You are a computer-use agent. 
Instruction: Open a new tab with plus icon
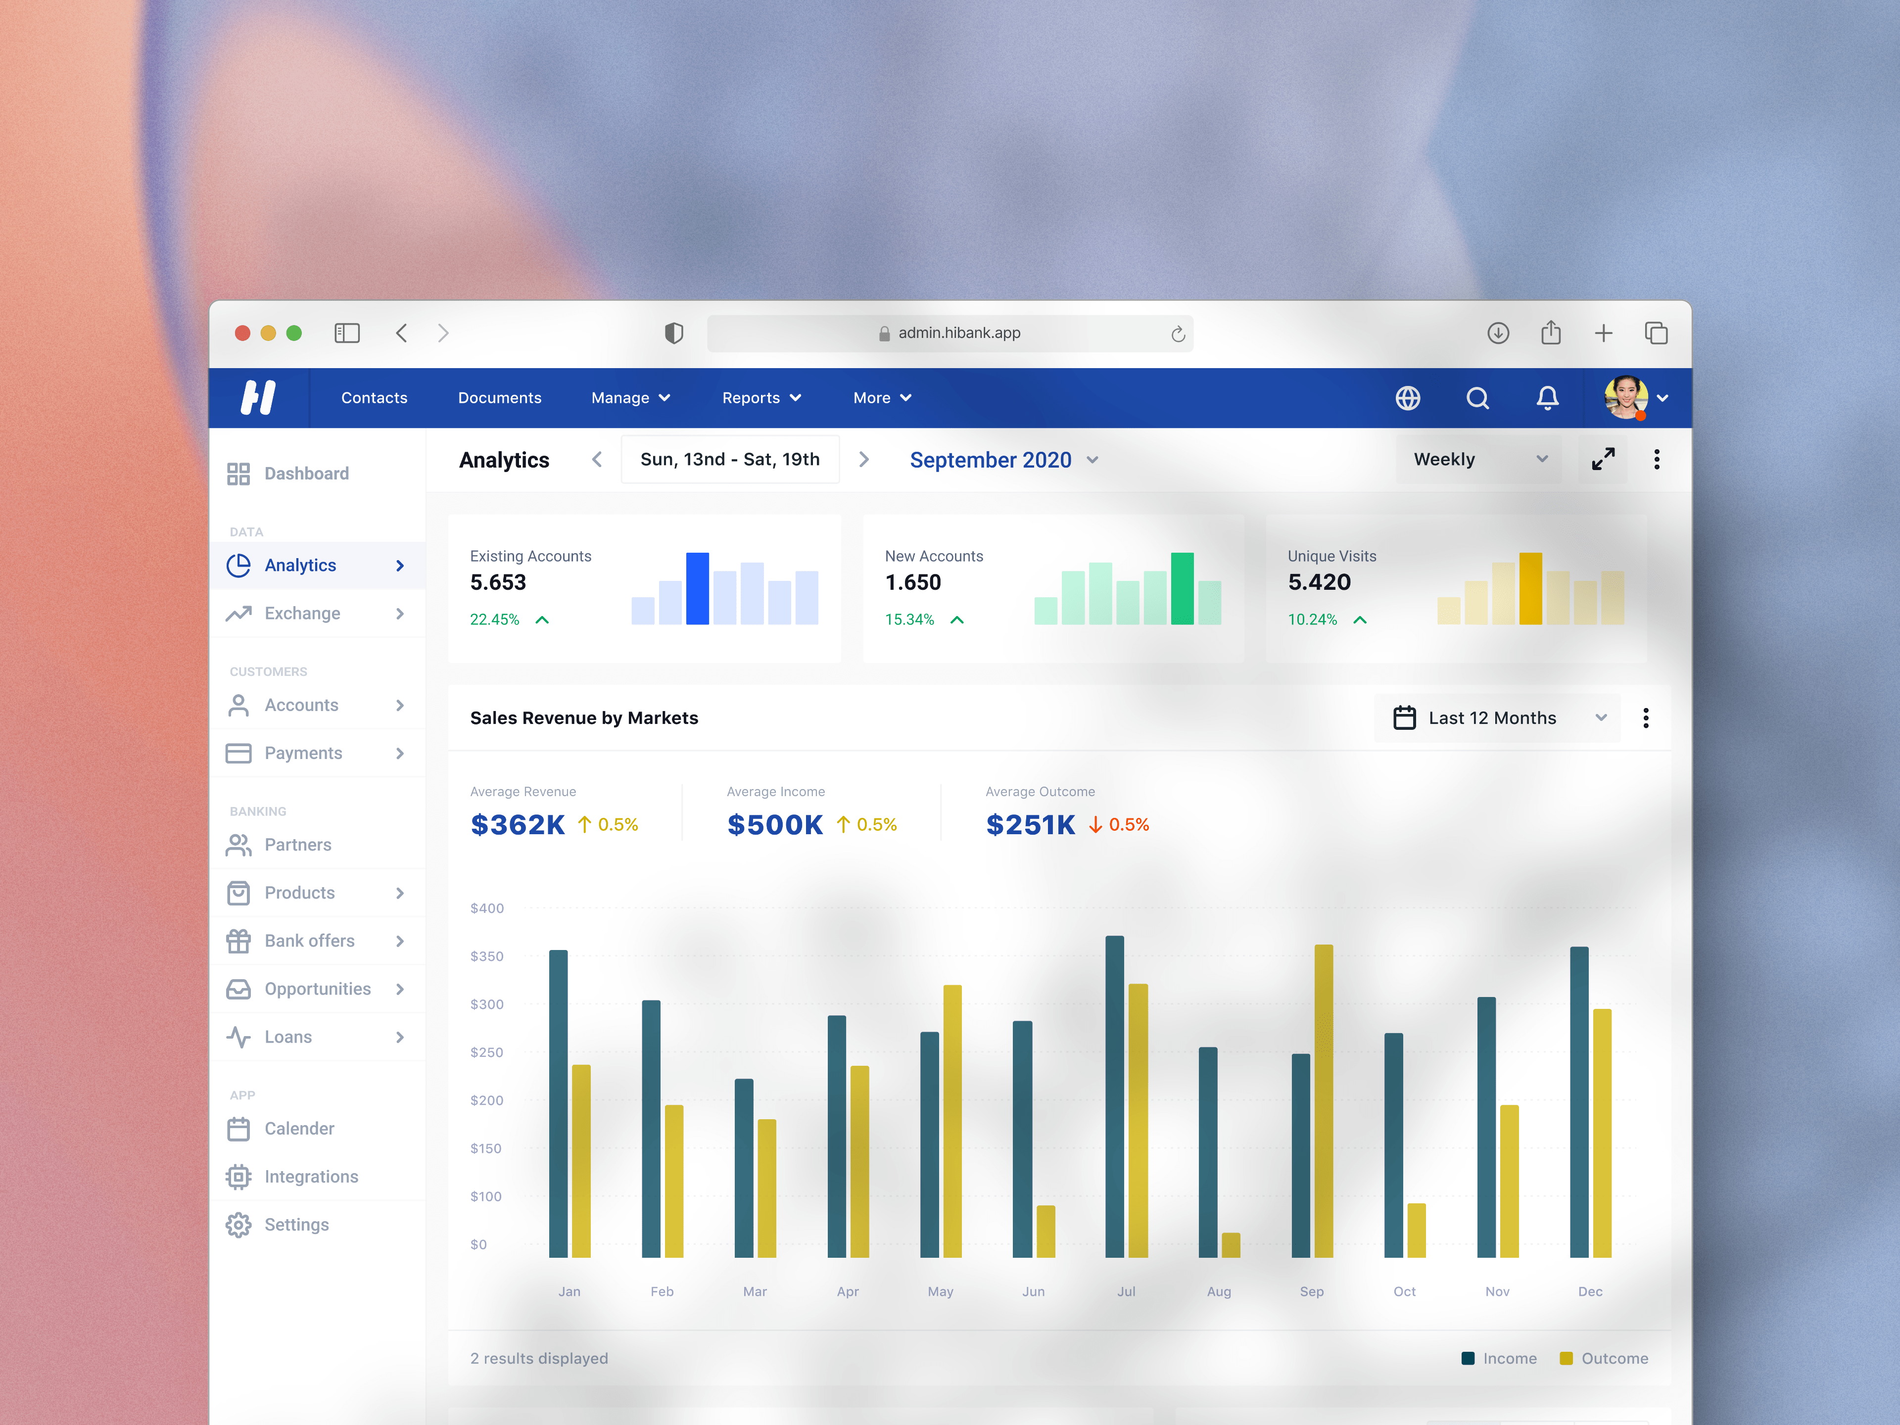pos(1604,333)
